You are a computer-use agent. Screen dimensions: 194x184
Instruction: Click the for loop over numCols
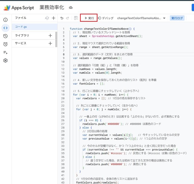pyautogui.click(x=104, y=109)
